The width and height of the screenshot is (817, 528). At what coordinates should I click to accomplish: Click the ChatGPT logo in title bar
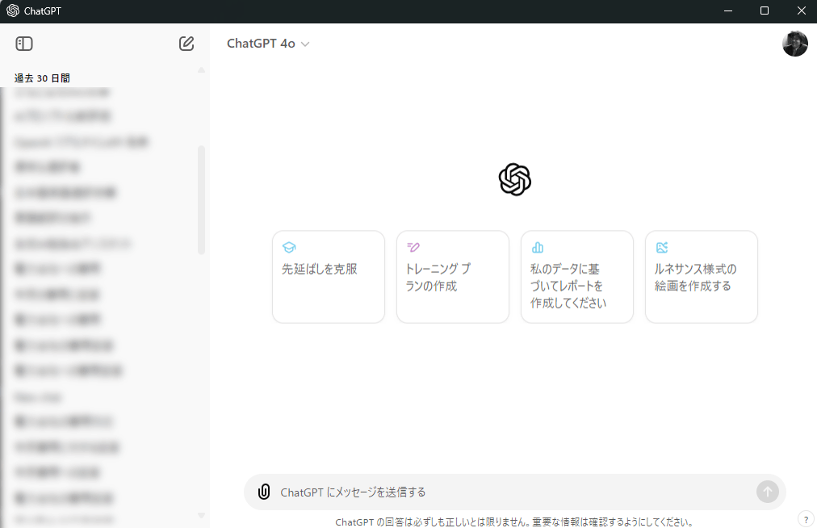[12, 11]
